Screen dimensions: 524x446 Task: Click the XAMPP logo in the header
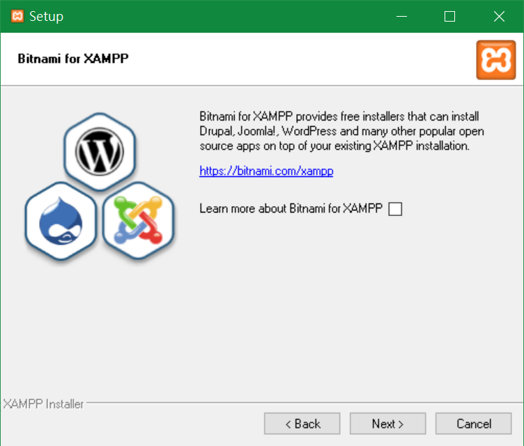[496, 60]
